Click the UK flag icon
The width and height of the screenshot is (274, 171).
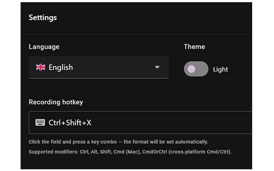point(41,67)
